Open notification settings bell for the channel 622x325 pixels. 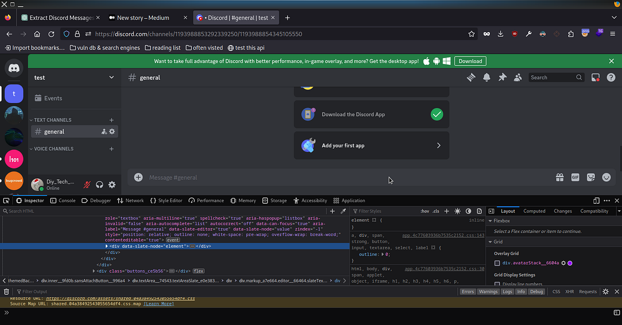pos(486,77)
